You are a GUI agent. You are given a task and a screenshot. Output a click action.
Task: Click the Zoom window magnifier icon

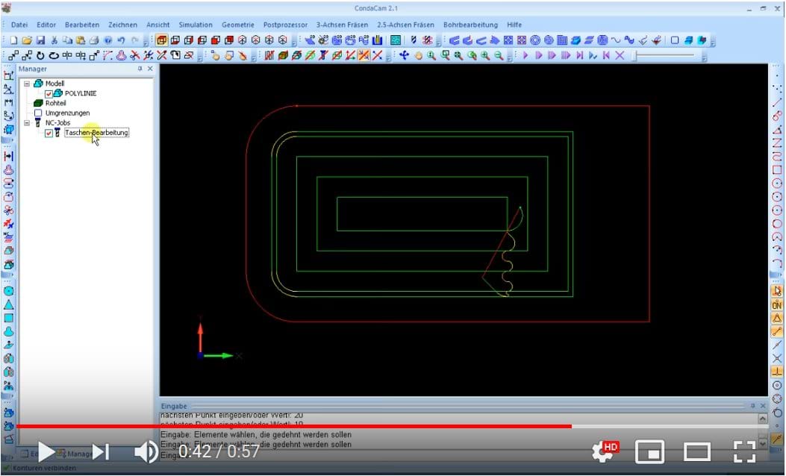coord(445,56)
